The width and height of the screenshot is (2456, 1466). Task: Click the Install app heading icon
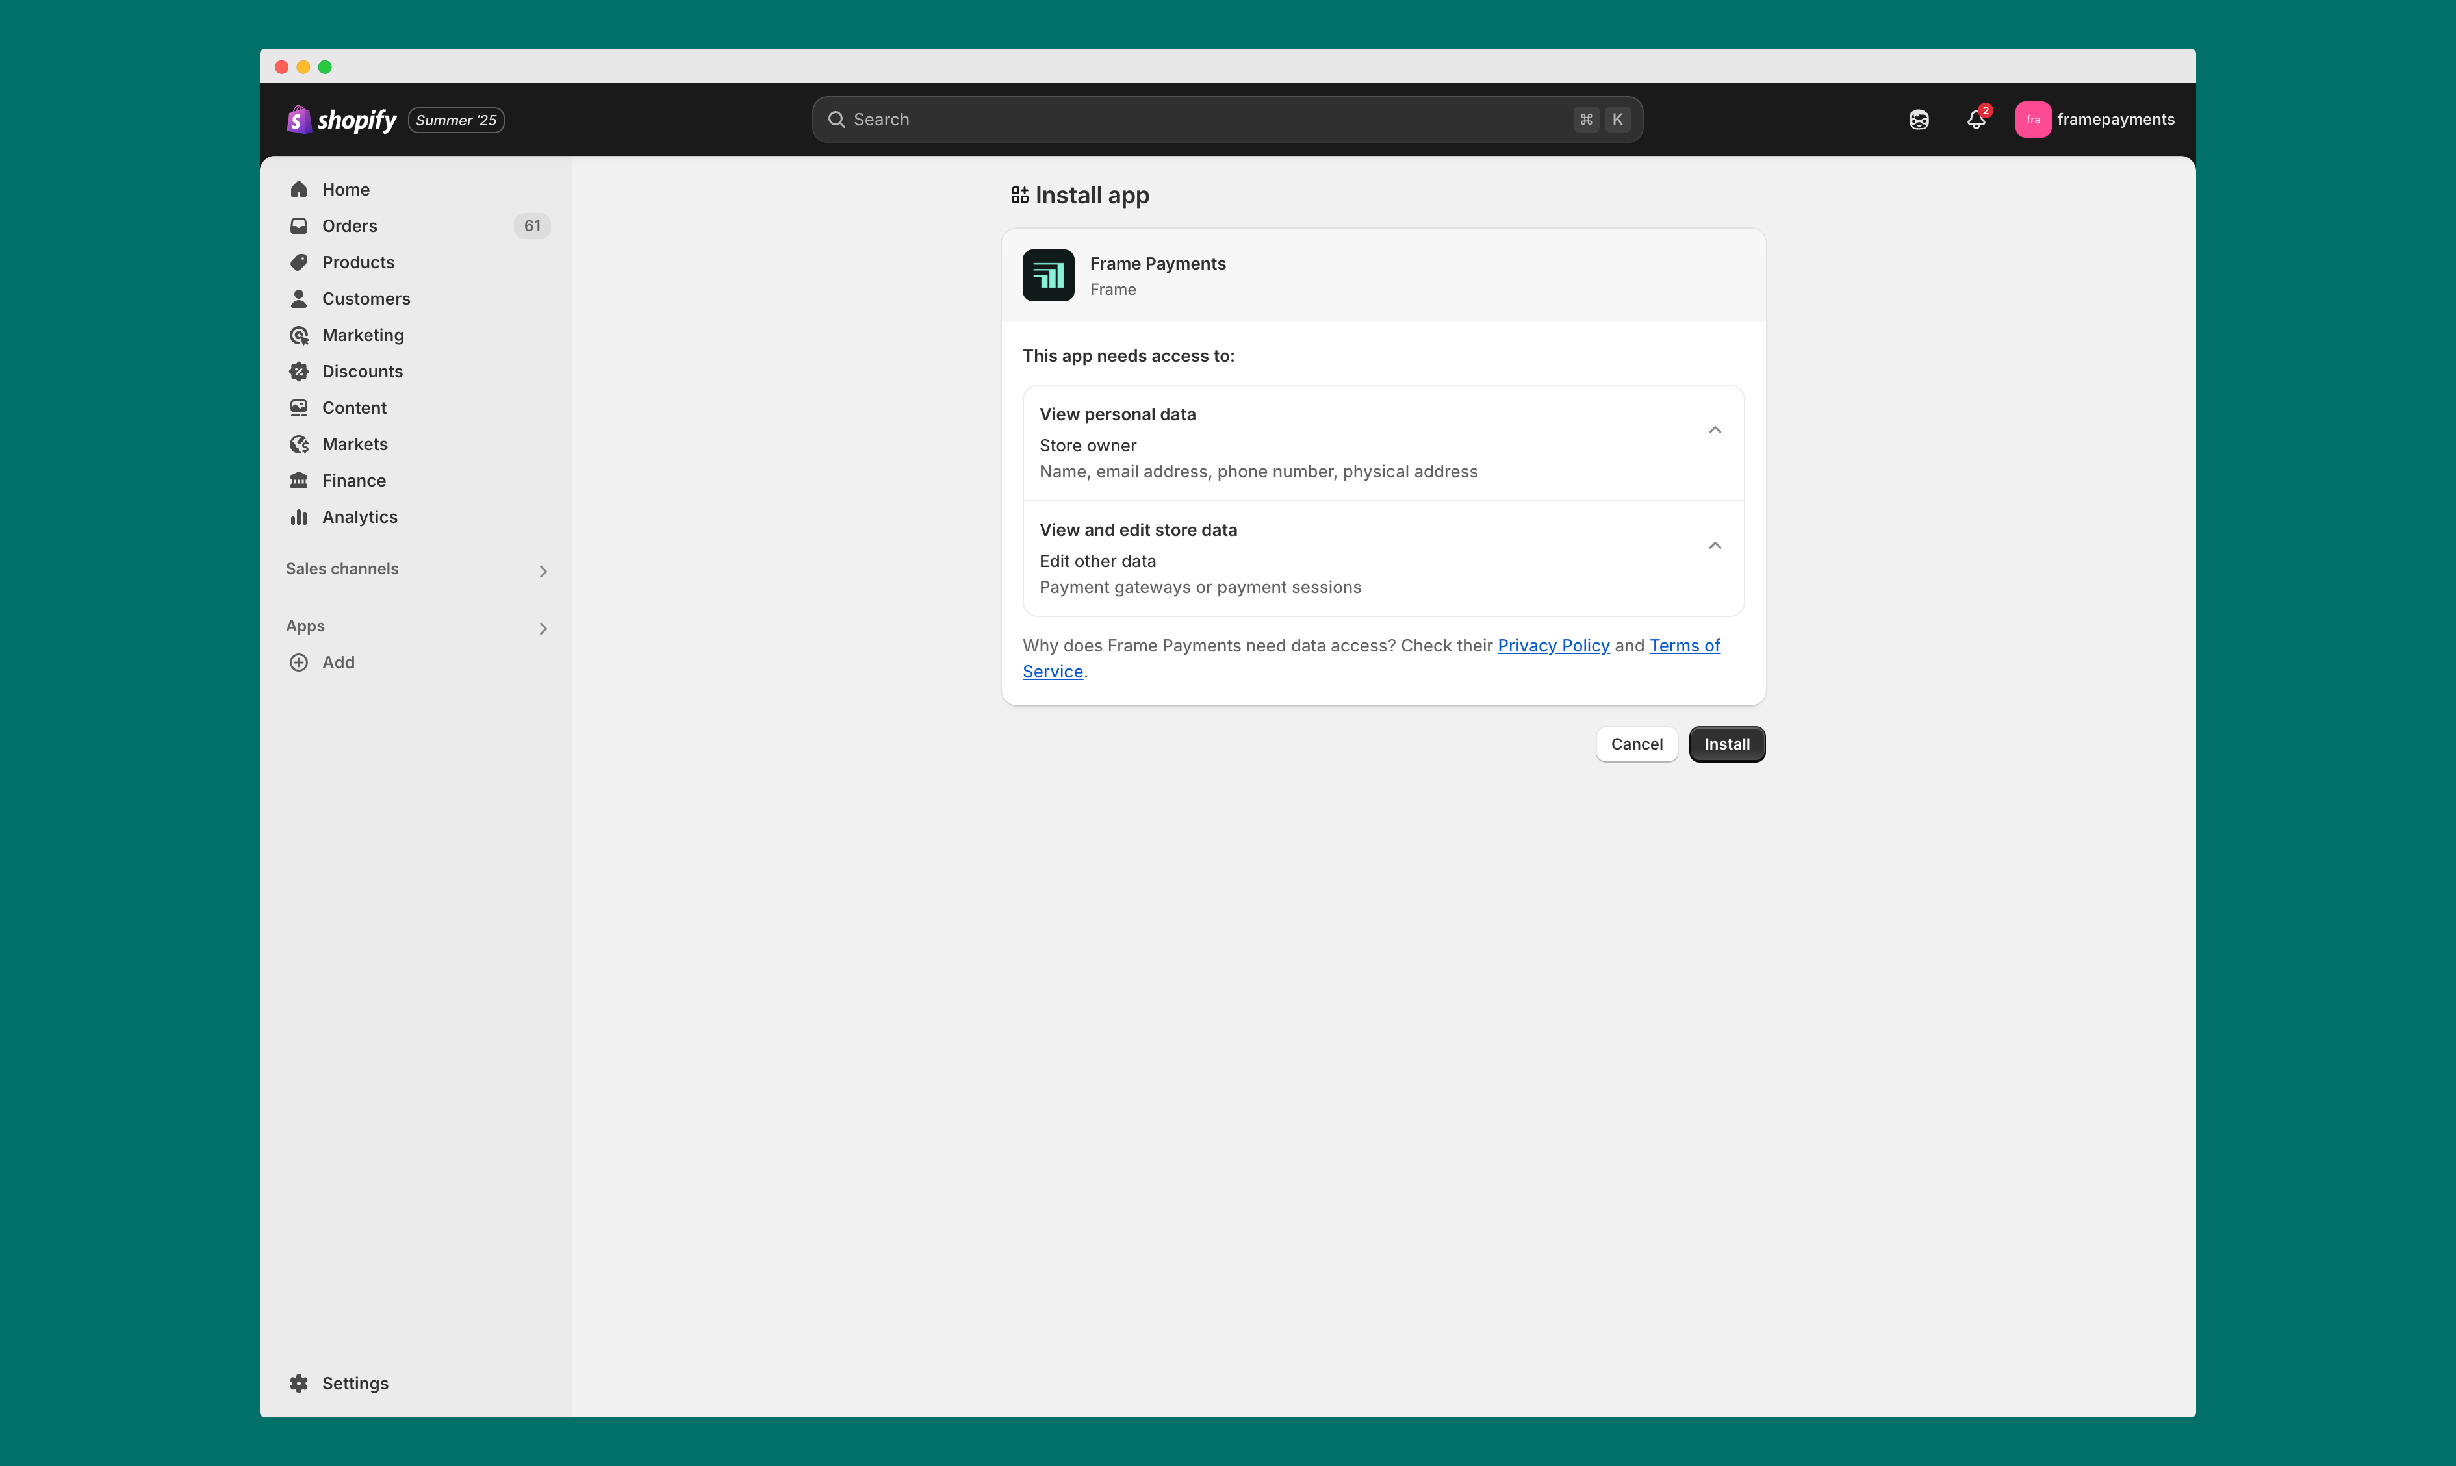[1019, 196]
